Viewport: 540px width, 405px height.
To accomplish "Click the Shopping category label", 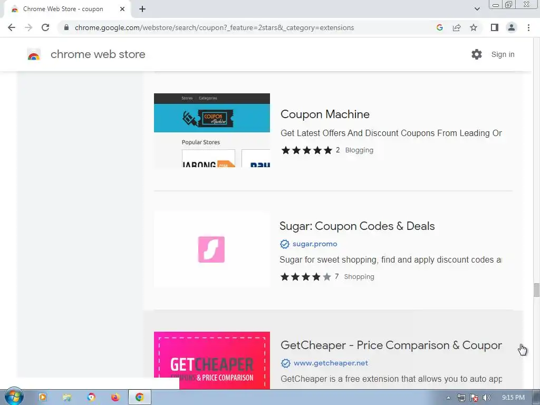I will point(359,276).
